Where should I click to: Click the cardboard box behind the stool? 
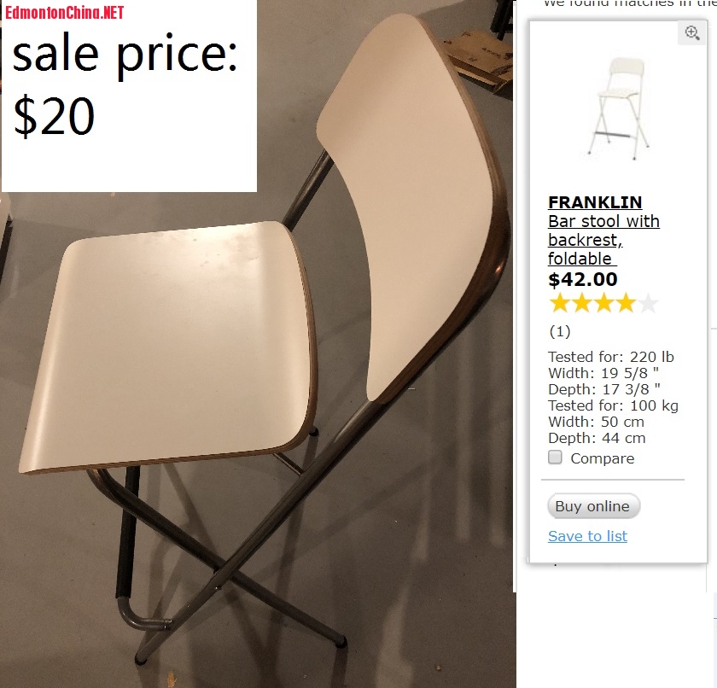coord(479,61)
